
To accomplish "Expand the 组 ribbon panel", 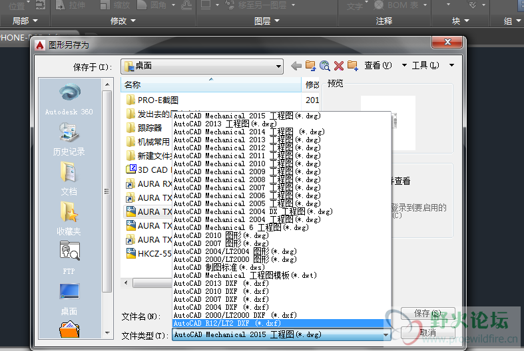I will tap(511, 21).
